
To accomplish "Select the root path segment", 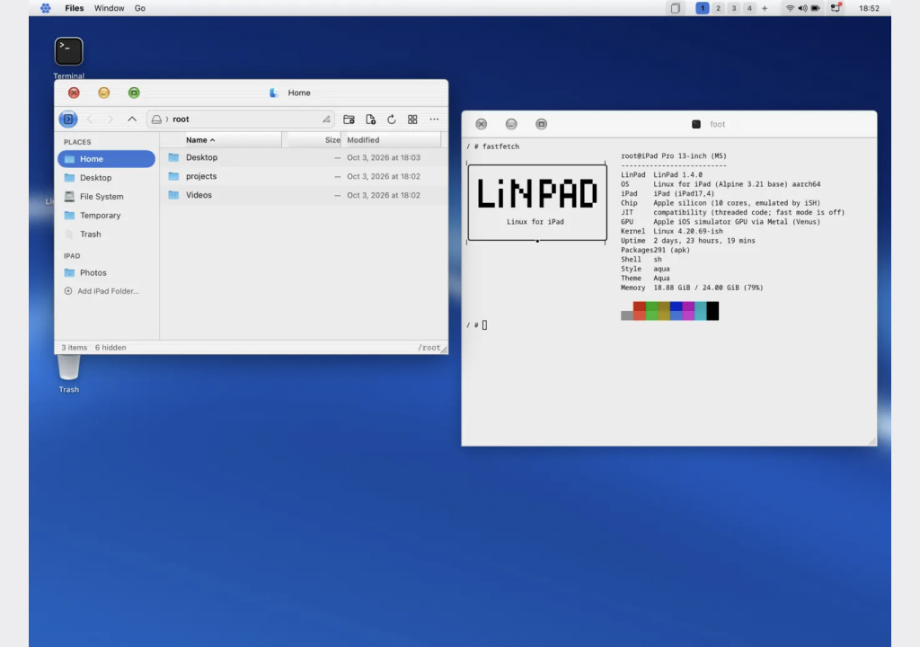I will pyautogui.click(x=181, y=120).
